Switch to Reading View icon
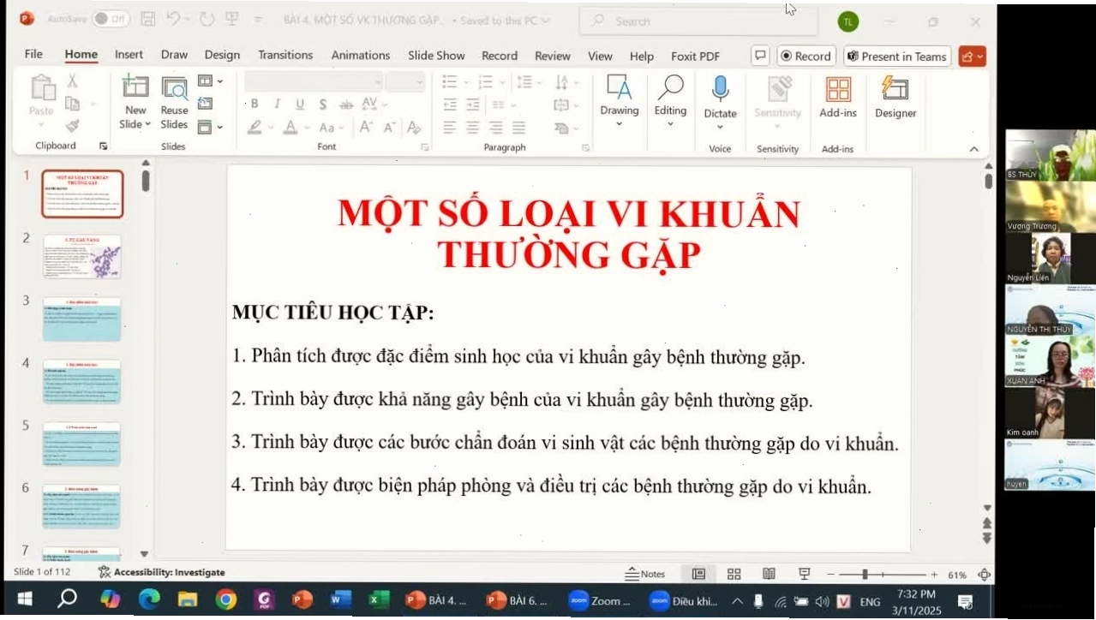1096x620 pixels. (x=769, y=574)
